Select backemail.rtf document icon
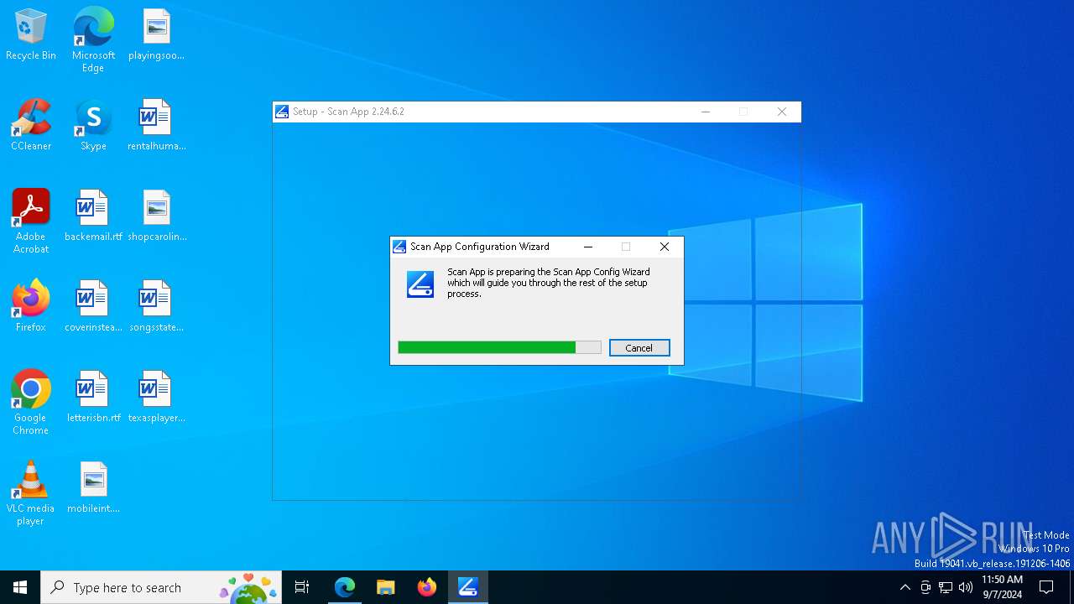1074x604 pixels. click(93, 216)
